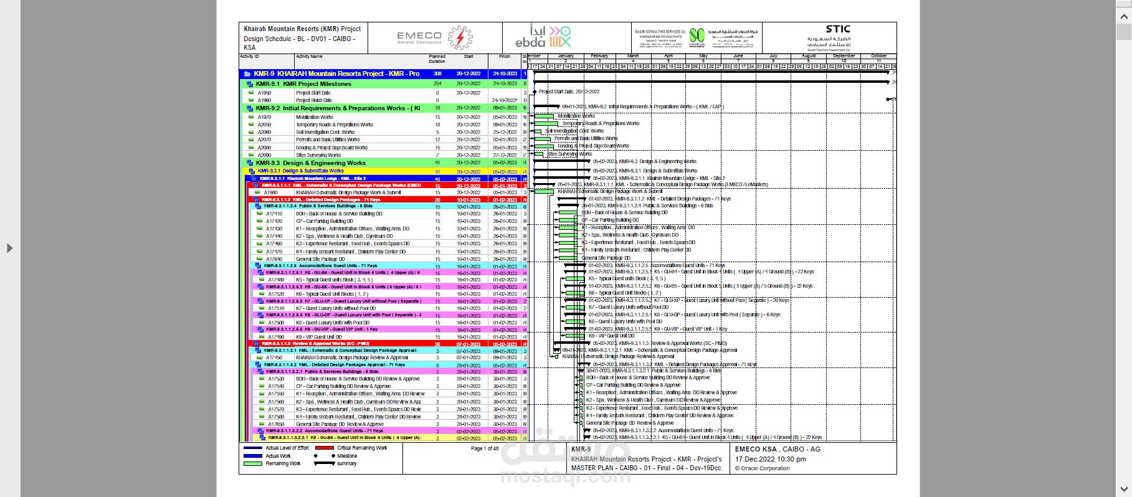Select the 'Project Start Date' activity name
1132x497 pixels.
[313, 93]
